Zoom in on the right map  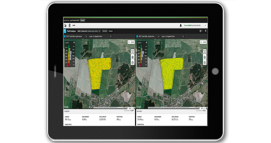(205, 57)
